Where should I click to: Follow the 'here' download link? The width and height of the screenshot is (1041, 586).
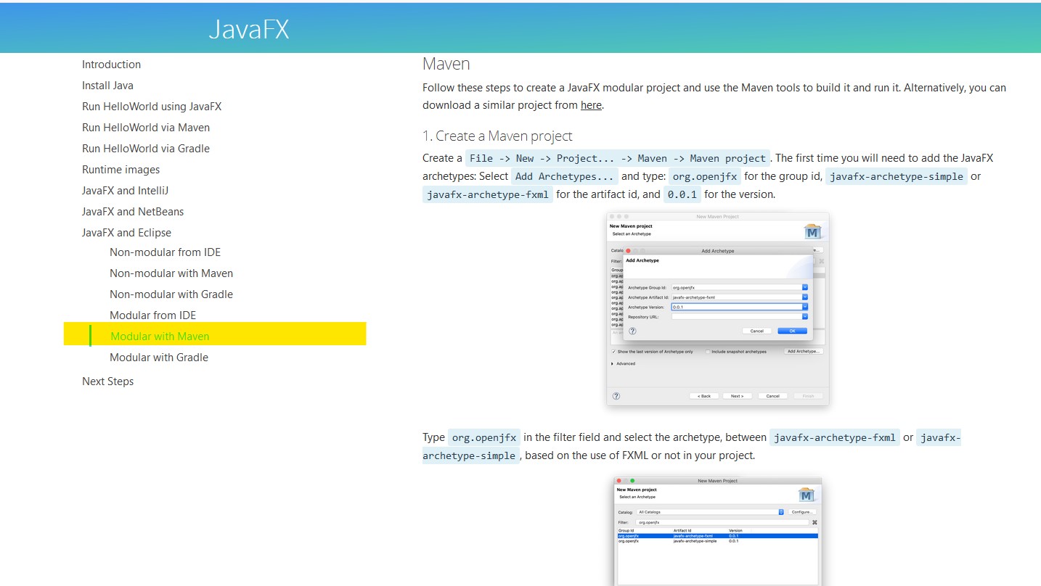tap(591, 105)
